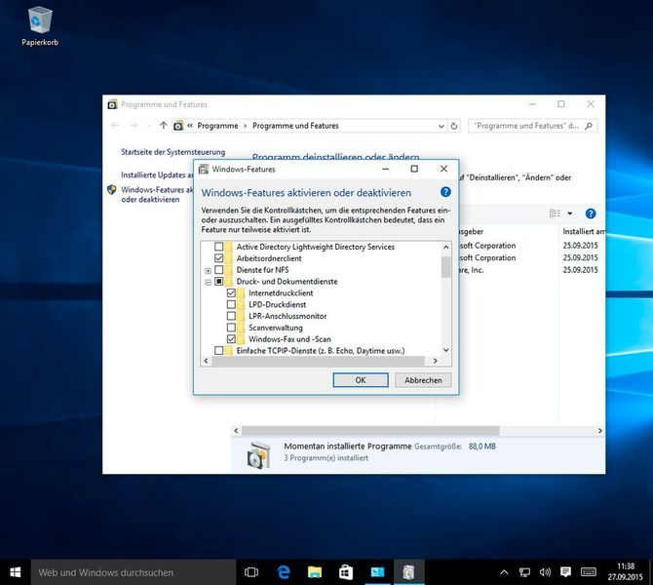Toggle the Druck- und Dokumentdienste checkbox
Viewport: 653px width, 585px height.
pos(218,282)
